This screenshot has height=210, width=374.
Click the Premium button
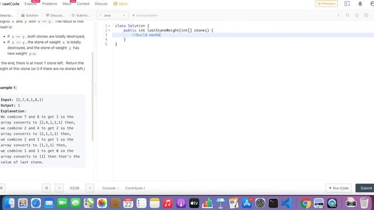326,3
